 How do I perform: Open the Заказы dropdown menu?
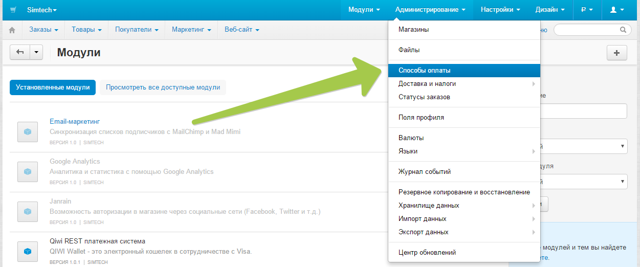43,30
